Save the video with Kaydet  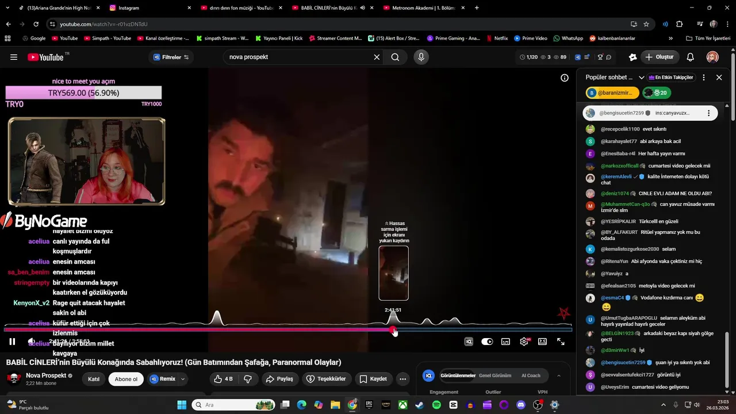coord(373,379)
